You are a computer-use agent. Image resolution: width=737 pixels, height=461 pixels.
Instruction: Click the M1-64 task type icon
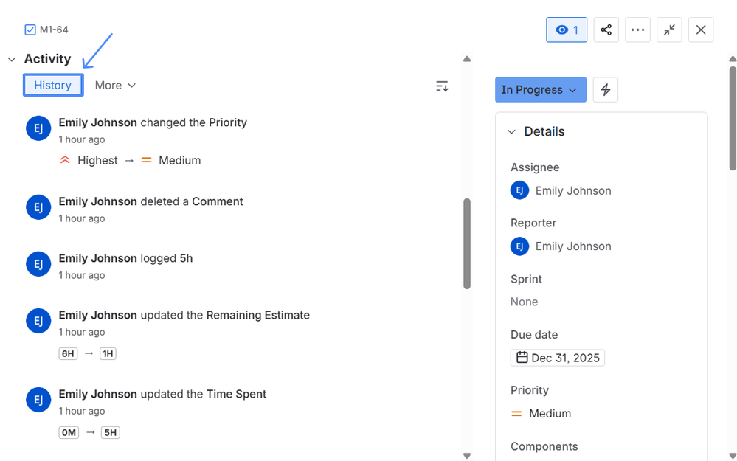coord(30,30)
